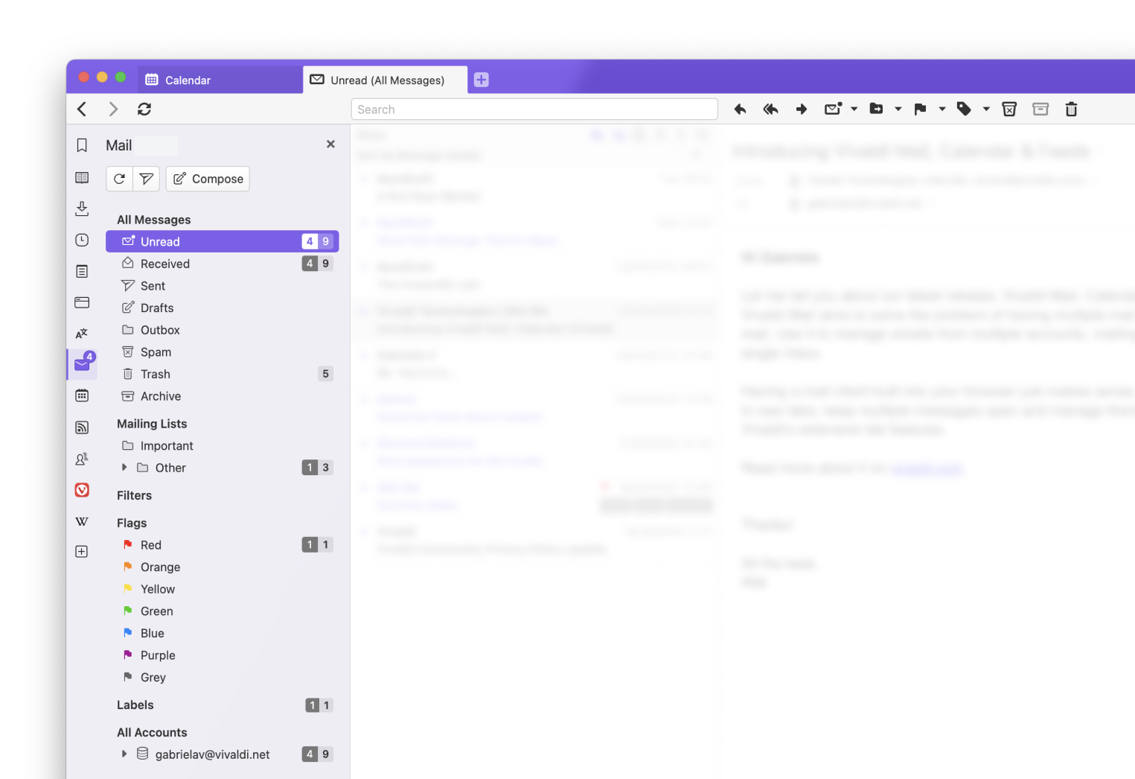1135x779 pixels.
Task: Click the Mark as read envelope icon
Action: click(833, 109)
